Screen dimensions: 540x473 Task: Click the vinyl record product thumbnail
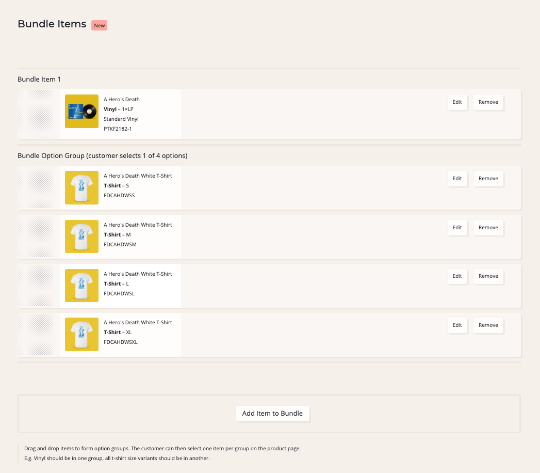tap(81, 111)
